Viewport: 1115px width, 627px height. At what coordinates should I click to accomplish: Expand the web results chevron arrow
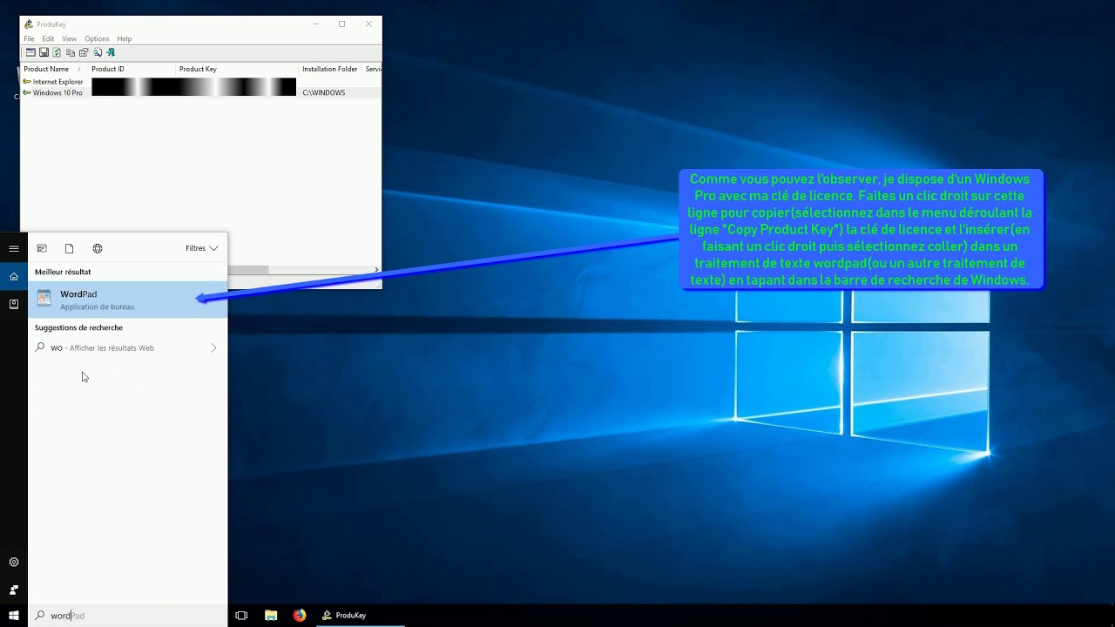point(214,347)
